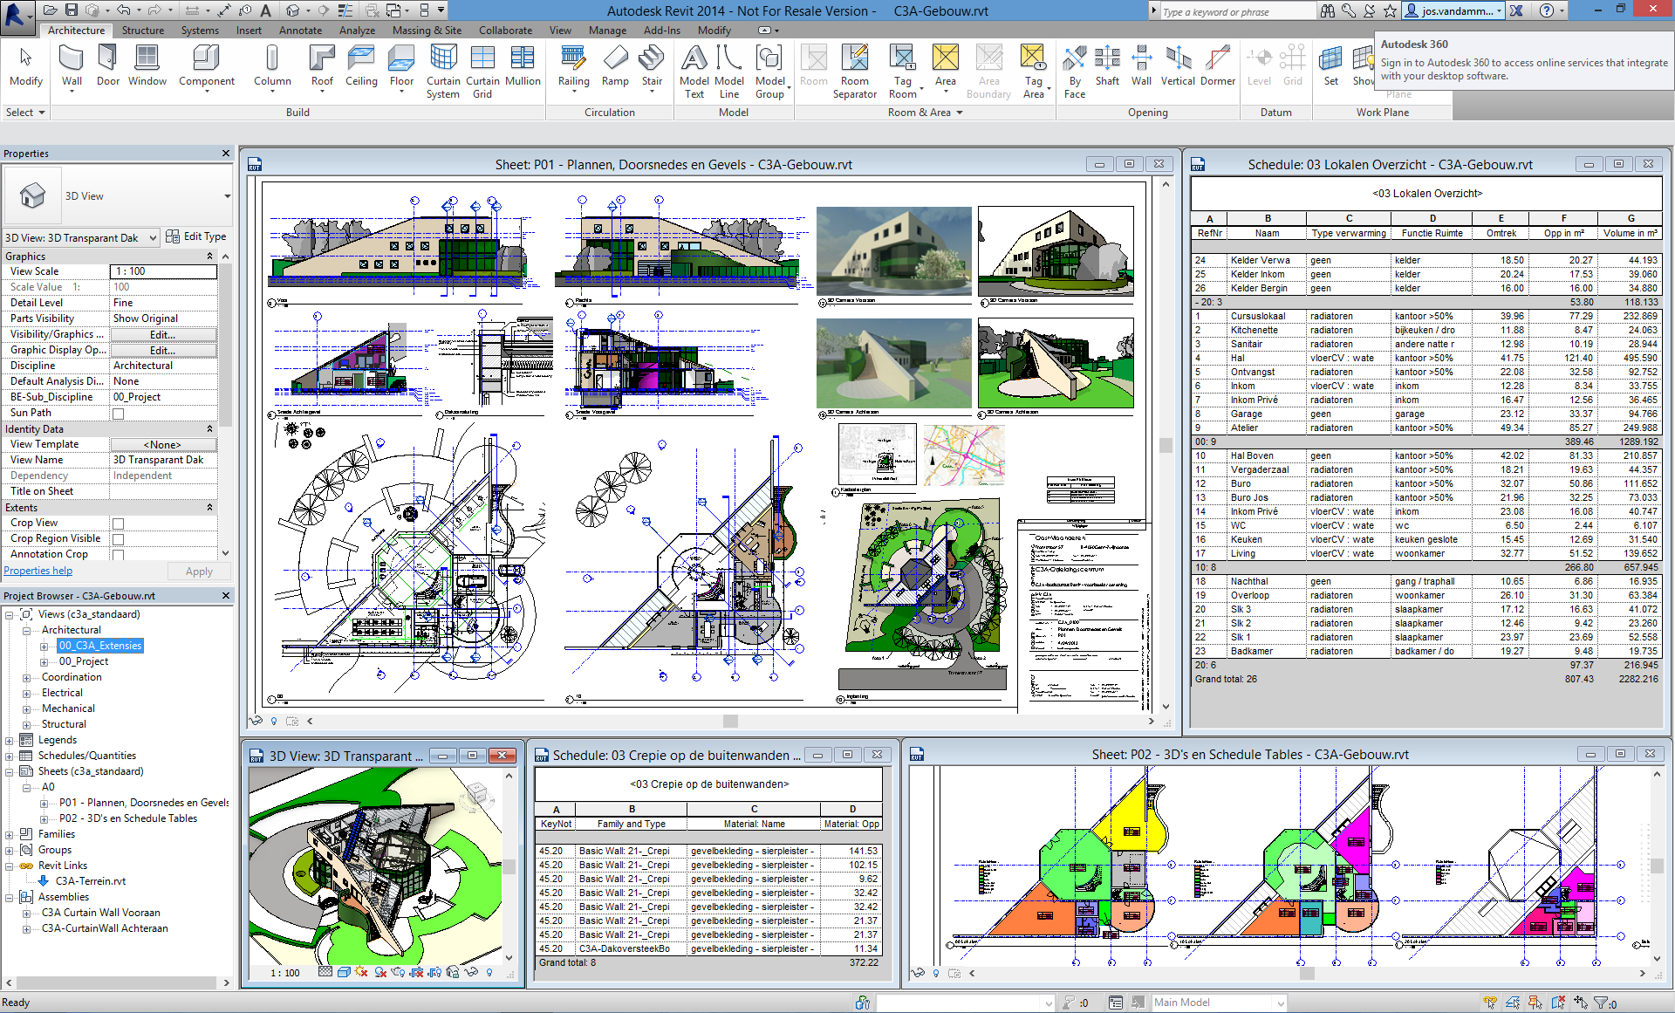
Task: Open the Annotate ribbon tab
Action: pos(300,30)
